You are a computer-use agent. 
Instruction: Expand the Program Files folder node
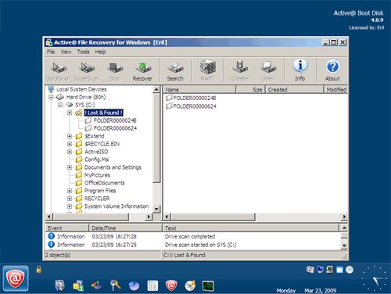pyautogui.click(x=70, y=191)
